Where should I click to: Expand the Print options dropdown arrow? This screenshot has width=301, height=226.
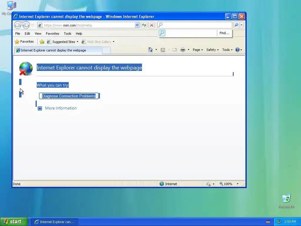[188, 50]
